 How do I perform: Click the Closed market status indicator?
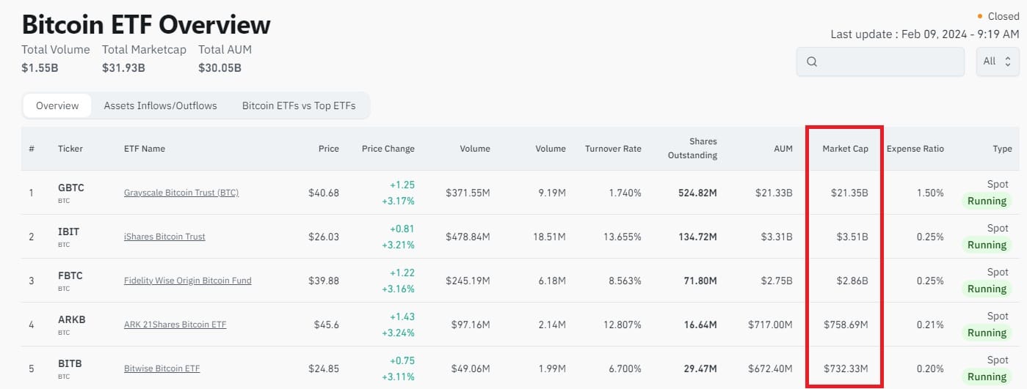(x=998, y=16)
